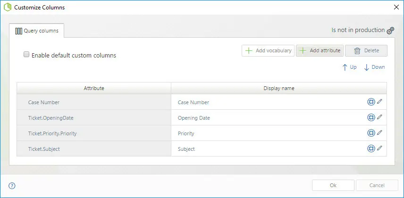Switch to Query columns tab

[37, 31]
